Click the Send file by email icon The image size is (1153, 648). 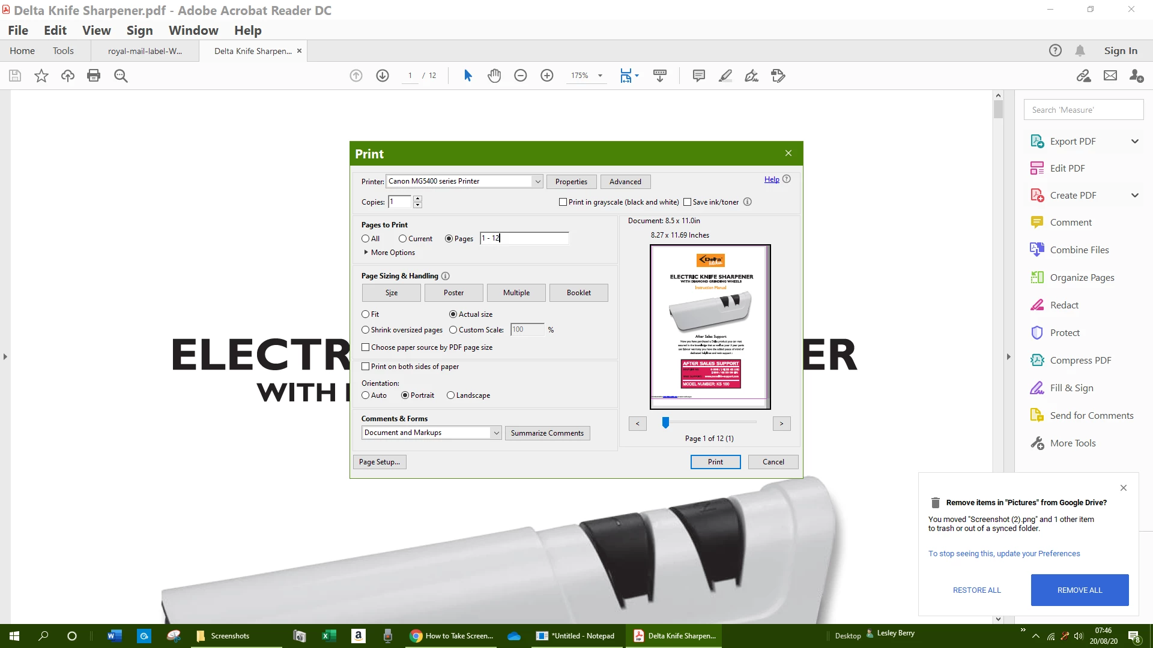click(1110, 76)
